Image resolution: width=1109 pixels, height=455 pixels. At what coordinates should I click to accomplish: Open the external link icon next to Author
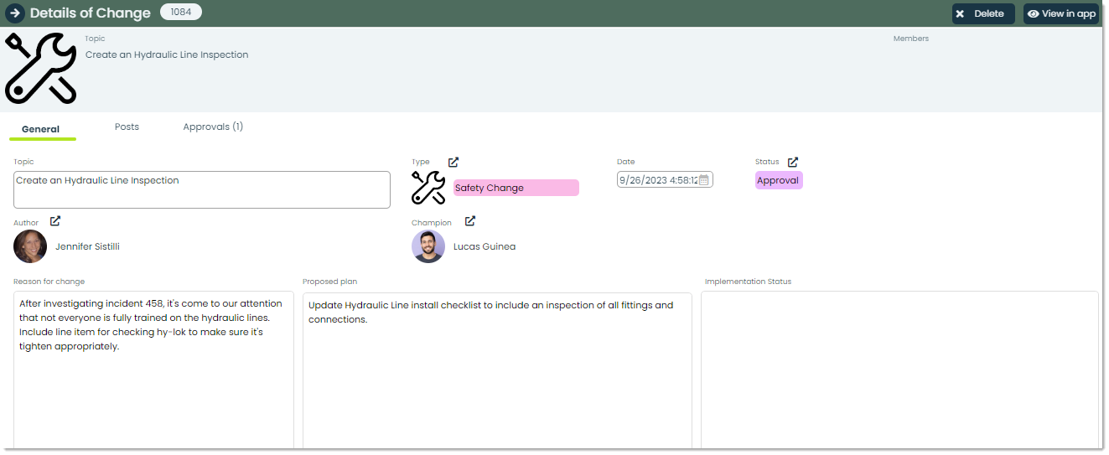(x=55, y=221)
